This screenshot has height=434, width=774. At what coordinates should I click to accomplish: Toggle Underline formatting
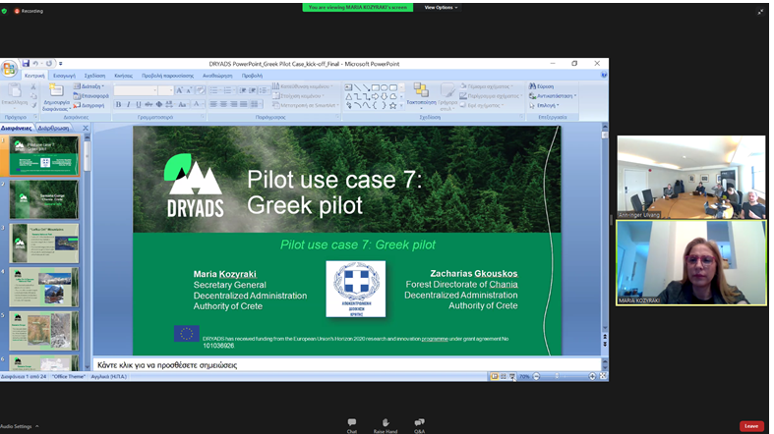139,104
